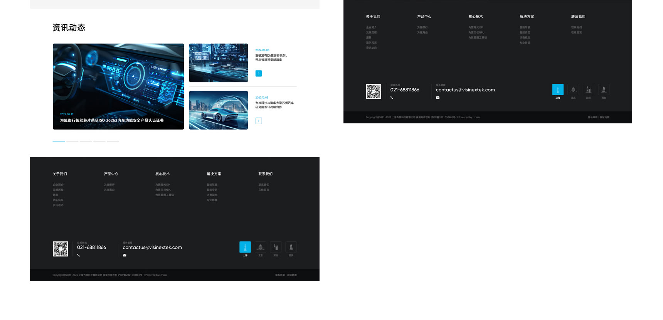Open 专业影像 link in the news page footer
The width and height of the screenshot is (663, 320).
[x=212, y=200]
